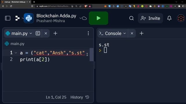
Task: Expand the main.py tab dropdown chevron
Action: 31,34
